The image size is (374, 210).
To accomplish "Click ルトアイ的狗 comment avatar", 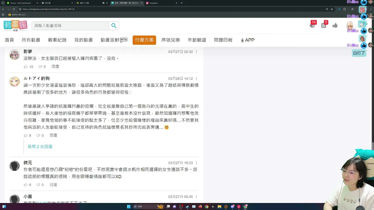I will coord(15,81).
